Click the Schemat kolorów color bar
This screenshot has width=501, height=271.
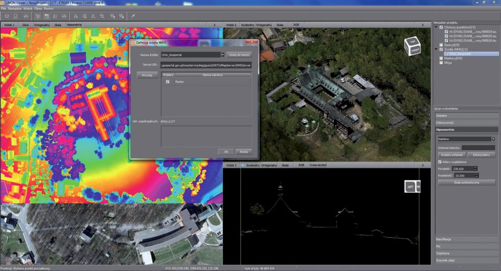click(479, 148)
